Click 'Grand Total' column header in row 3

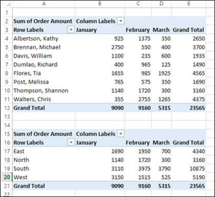pos(188,30)
